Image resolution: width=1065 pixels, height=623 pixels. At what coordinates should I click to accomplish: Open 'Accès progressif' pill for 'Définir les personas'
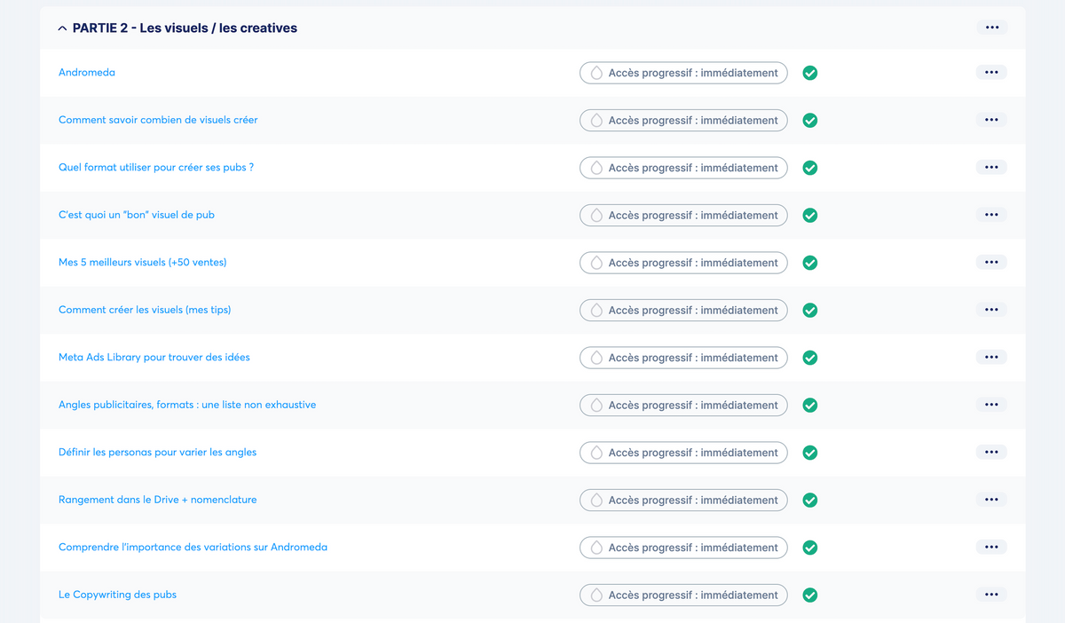[x=683, y=453]
